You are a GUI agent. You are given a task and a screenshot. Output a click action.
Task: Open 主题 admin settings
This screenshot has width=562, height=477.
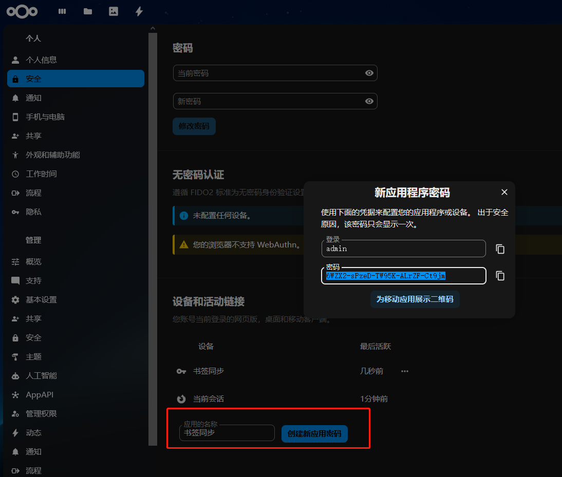76,357
